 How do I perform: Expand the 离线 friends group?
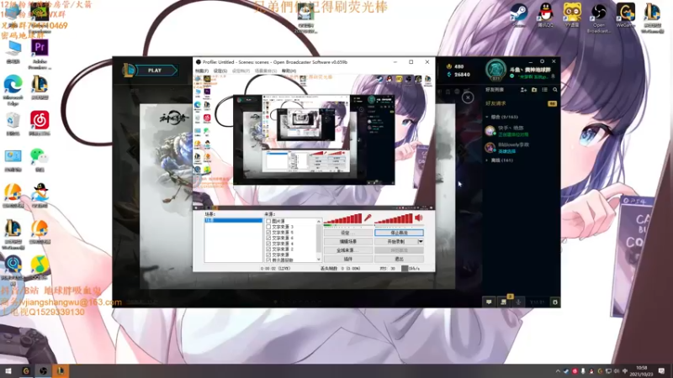tap(487, 160)
